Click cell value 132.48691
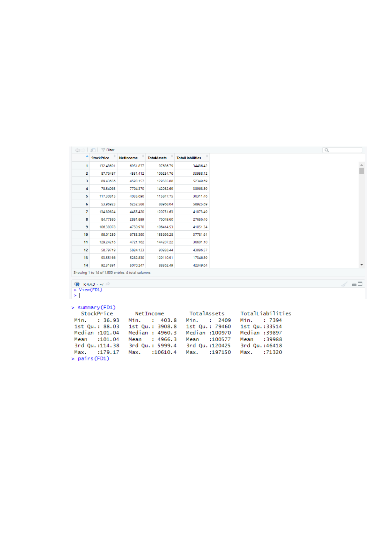 pyautogui.click(x=107, y=166)
